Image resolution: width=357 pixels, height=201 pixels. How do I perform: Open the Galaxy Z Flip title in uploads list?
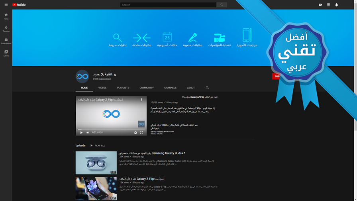pyautogui.click(x=142, y=179)
